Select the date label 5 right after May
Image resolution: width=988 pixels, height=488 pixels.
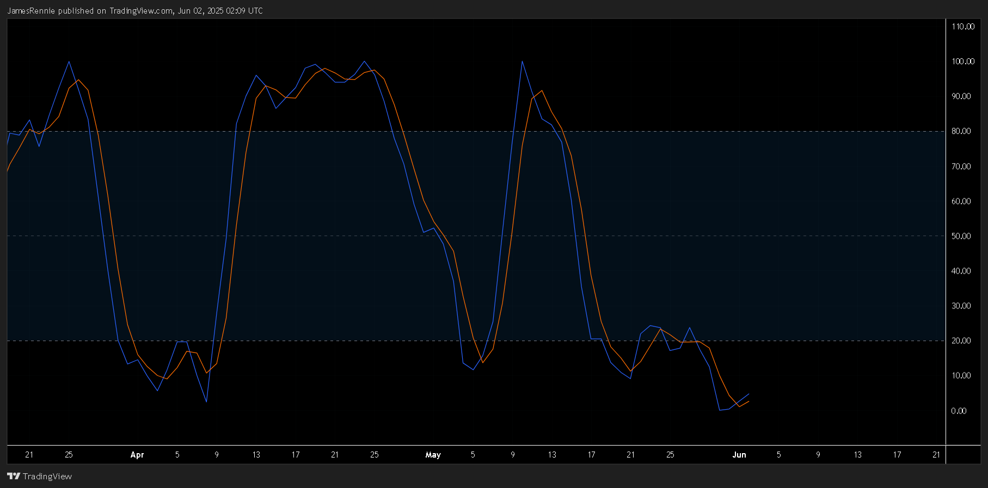tap(473, 455)
